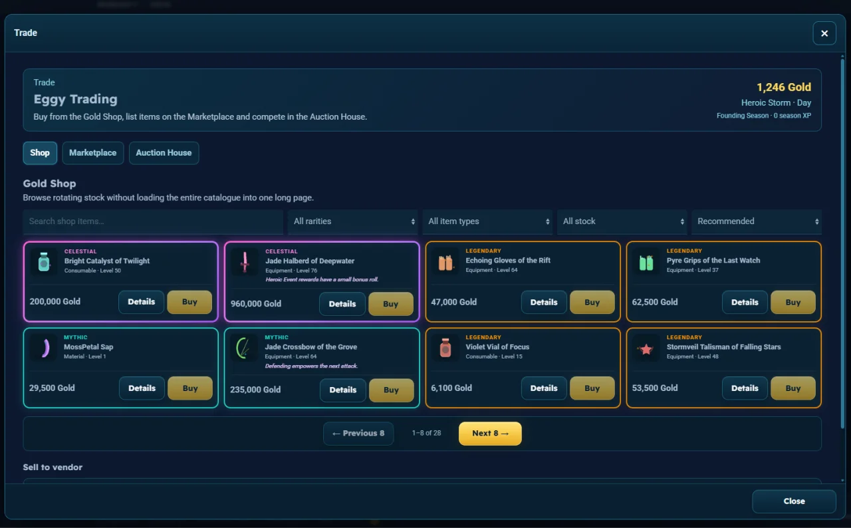Viewport: 851px width, 528px height.
Task: Click the Jade Halberd of Deepwater weapon icon
Action: [x=245, y=261]
